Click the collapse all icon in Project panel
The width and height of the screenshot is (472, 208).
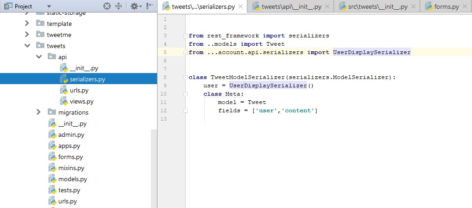(119, 6)
